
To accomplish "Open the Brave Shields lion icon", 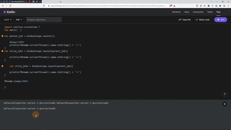I will pyautogui.click(x=170, y=6).
